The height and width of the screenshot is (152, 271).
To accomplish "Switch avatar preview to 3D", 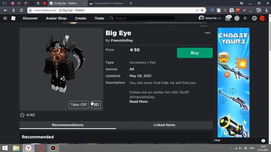I will coord(96,105).
